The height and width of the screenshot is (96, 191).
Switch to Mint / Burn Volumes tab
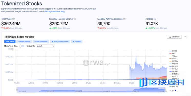click(x=60, y=42)
